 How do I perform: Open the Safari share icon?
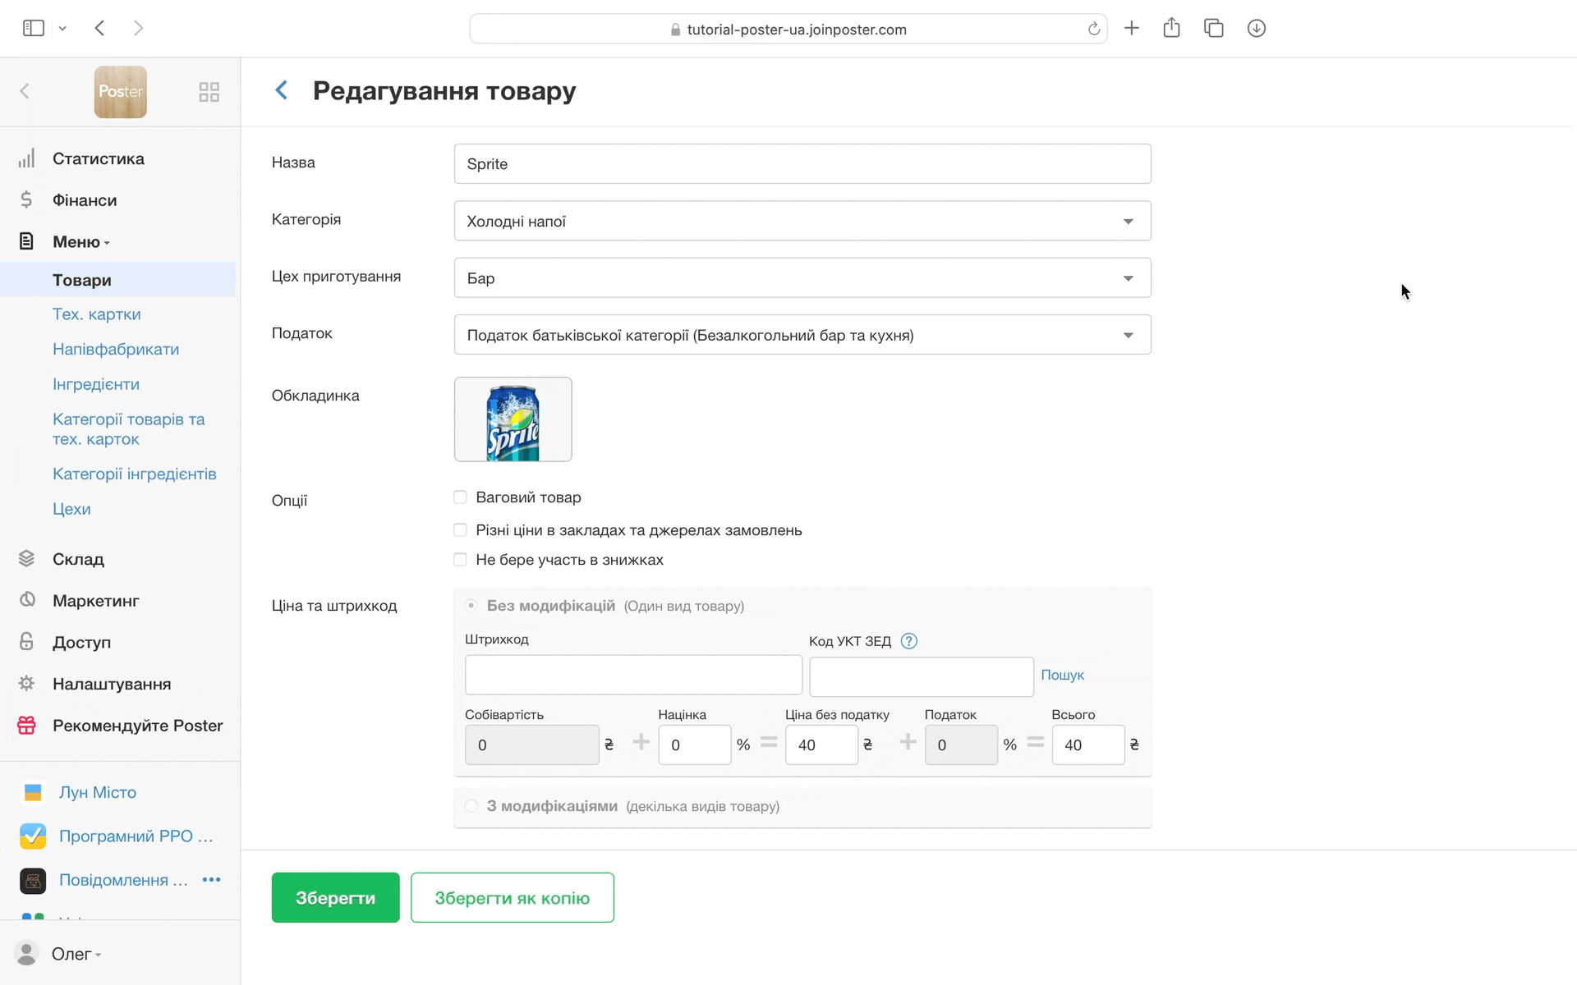(1171, 29)
